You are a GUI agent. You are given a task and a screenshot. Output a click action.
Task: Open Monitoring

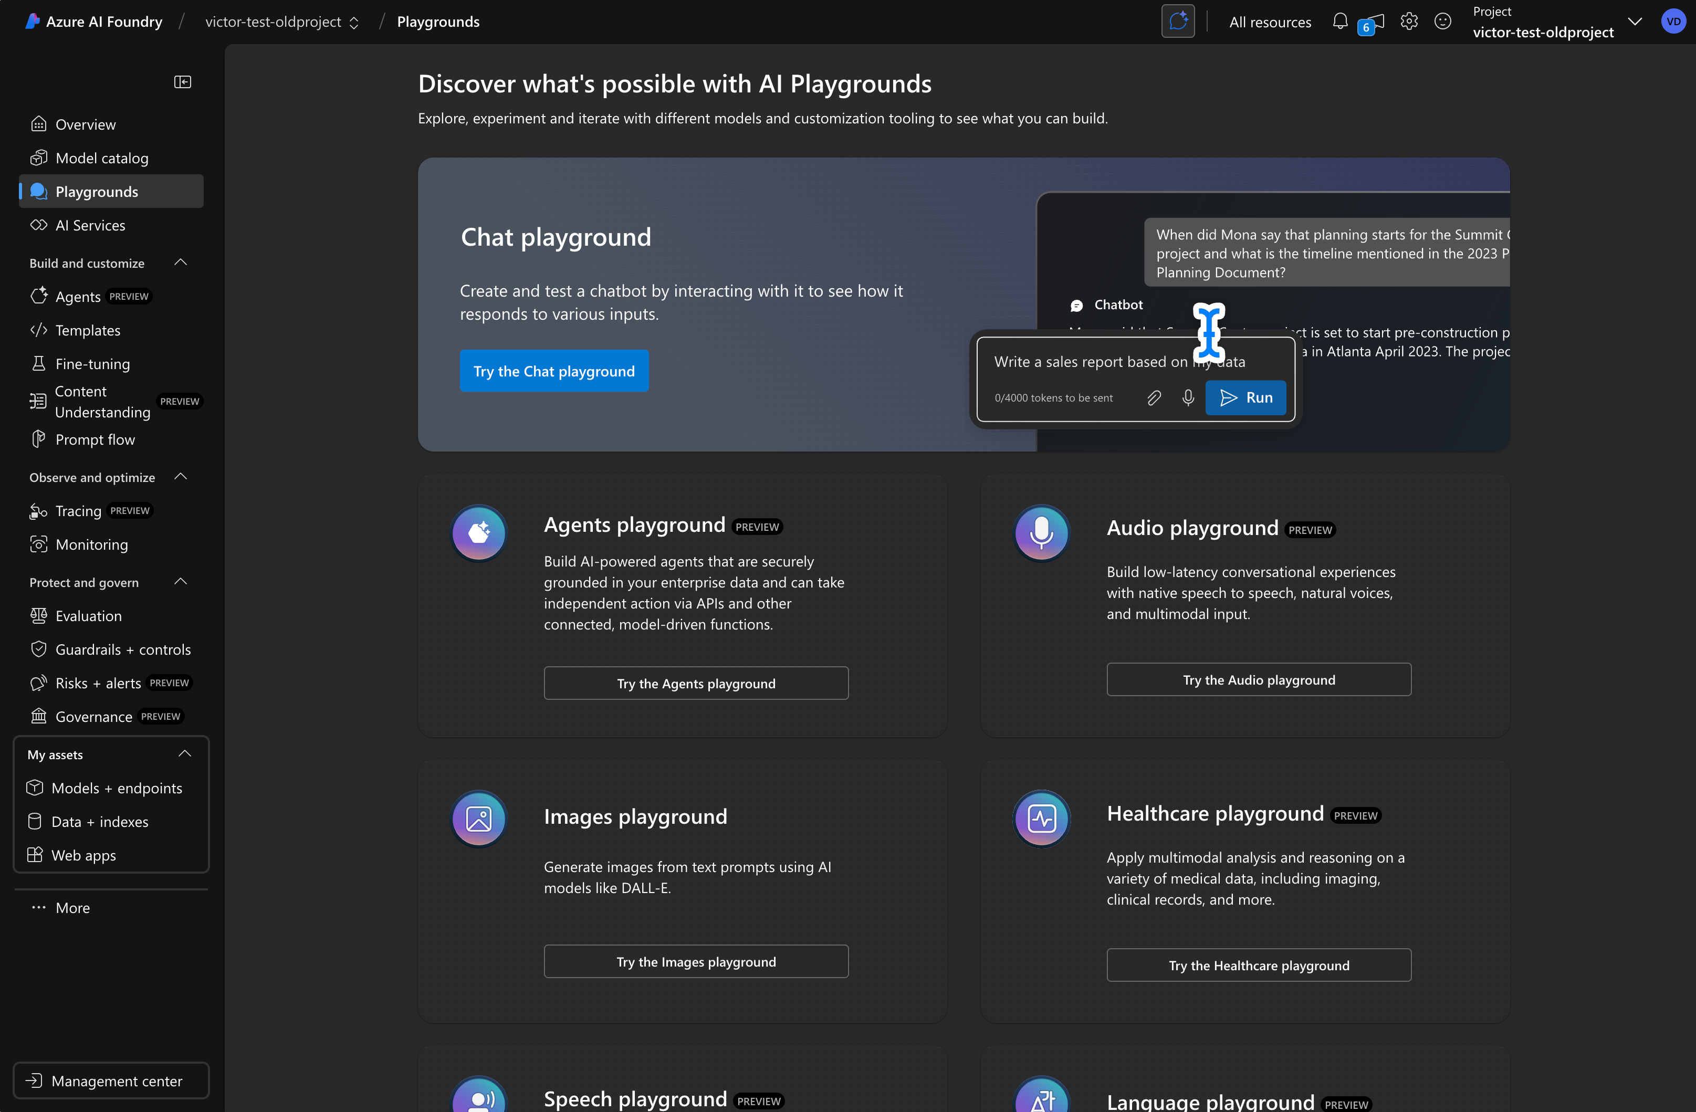pos(111,544)
